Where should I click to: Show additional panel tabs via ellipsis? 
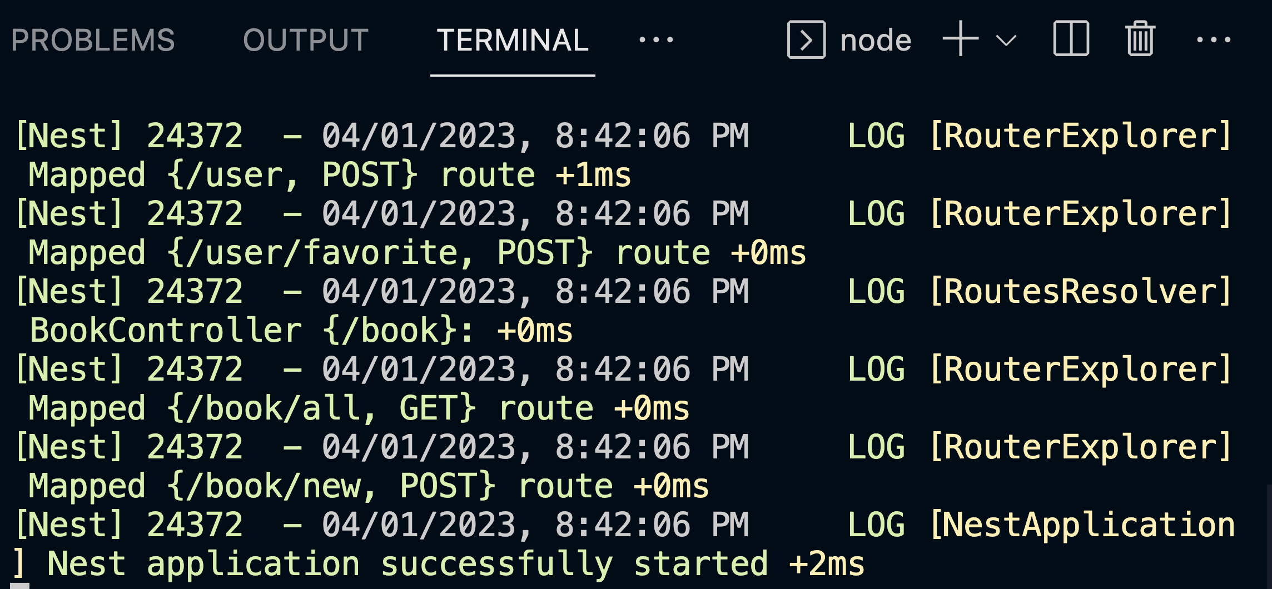coord(656,39)
